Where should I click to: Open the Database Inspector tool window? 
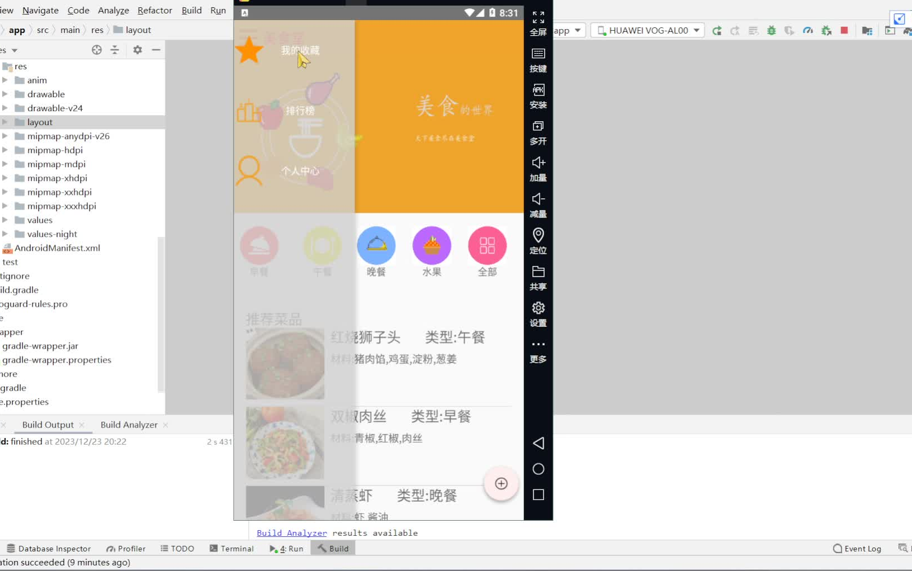coord(49,549)
